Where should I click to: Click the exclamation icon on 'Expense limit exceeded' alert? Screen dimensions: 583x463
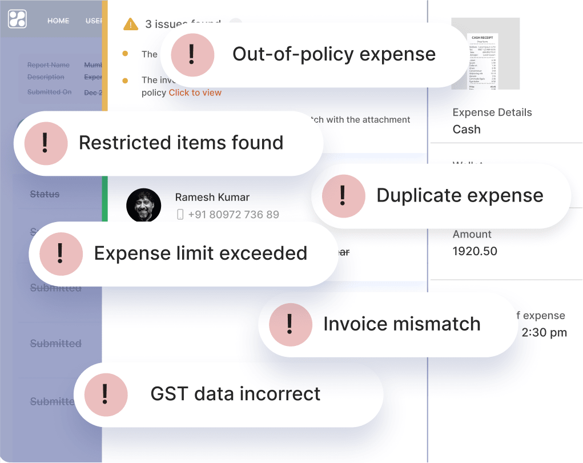(x=61, y=254)
